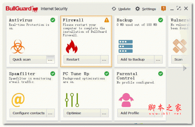Minimize the BullGuard window
Screen dimensions: 195x127
click(172, 9)
